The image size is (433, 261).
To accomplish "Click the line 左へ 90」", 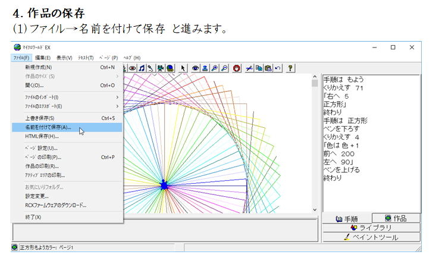I will coord(338,162).
